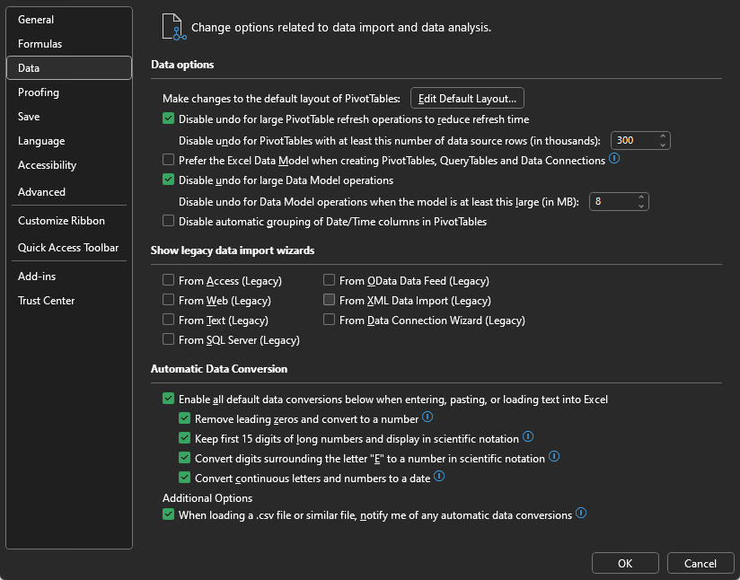Uncheck Convert digits surrounding letter "E"

[184, 458]
